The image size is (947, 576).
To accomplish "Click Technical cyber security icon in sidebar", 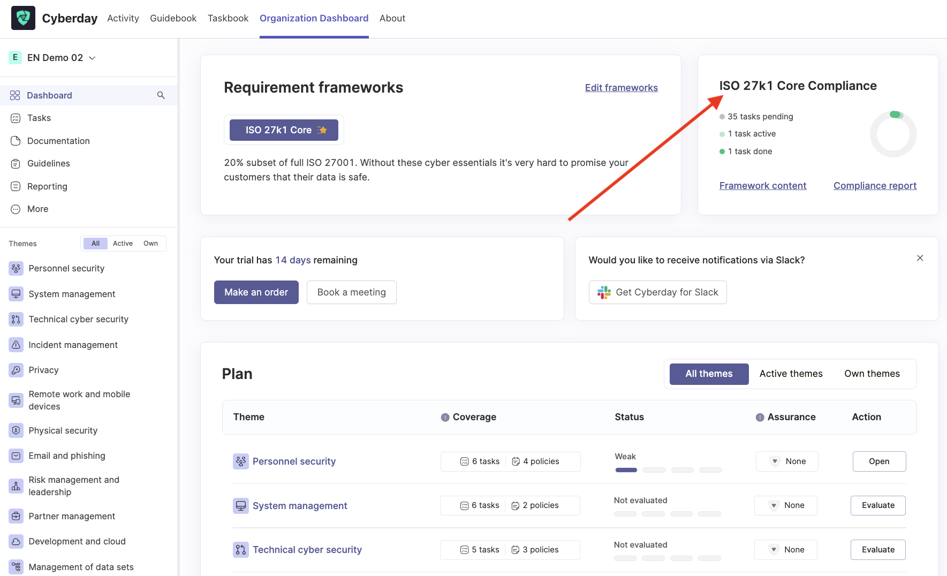I will (x=16, y=320).
